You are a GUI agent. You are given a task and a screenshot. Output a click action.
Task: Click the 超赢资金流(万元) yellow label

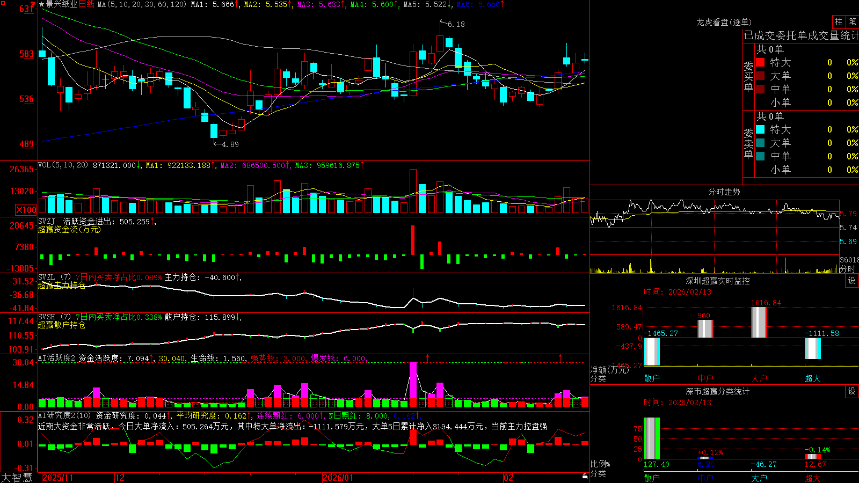click(69, 229)
